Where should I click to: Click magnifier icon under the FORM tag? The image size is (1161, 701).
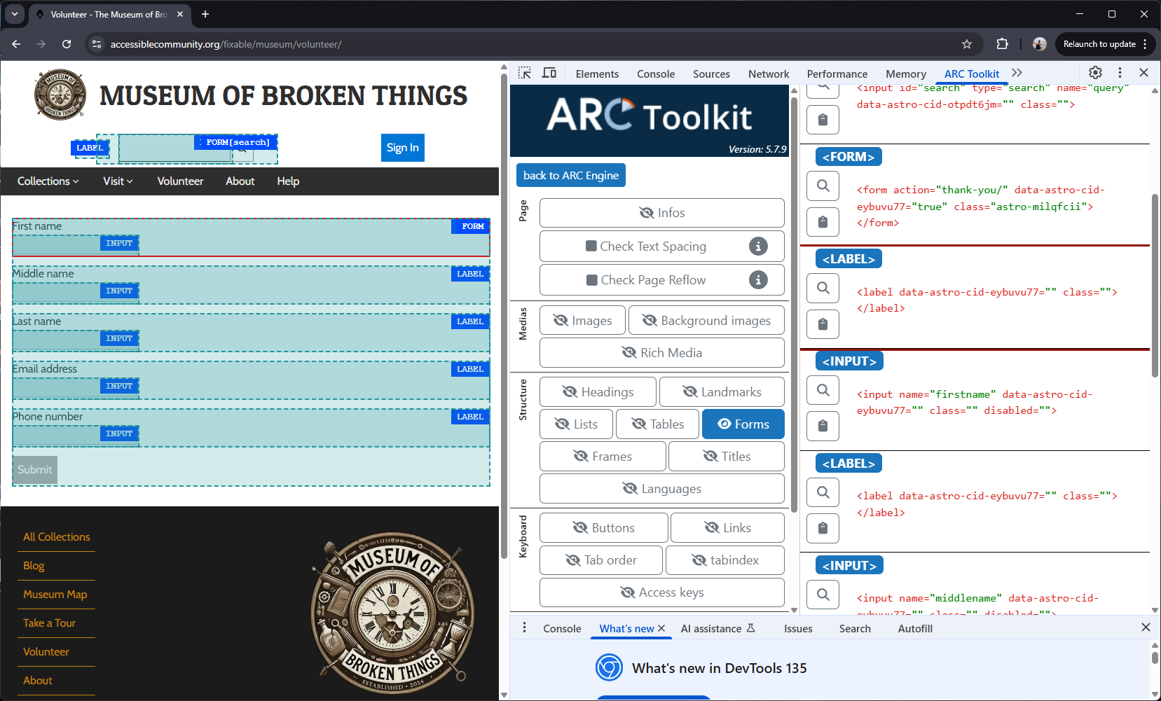(823, 186)
